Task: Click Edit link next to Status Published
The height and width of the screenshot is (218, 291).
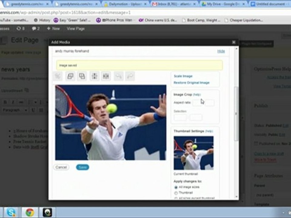Action: 286,125
